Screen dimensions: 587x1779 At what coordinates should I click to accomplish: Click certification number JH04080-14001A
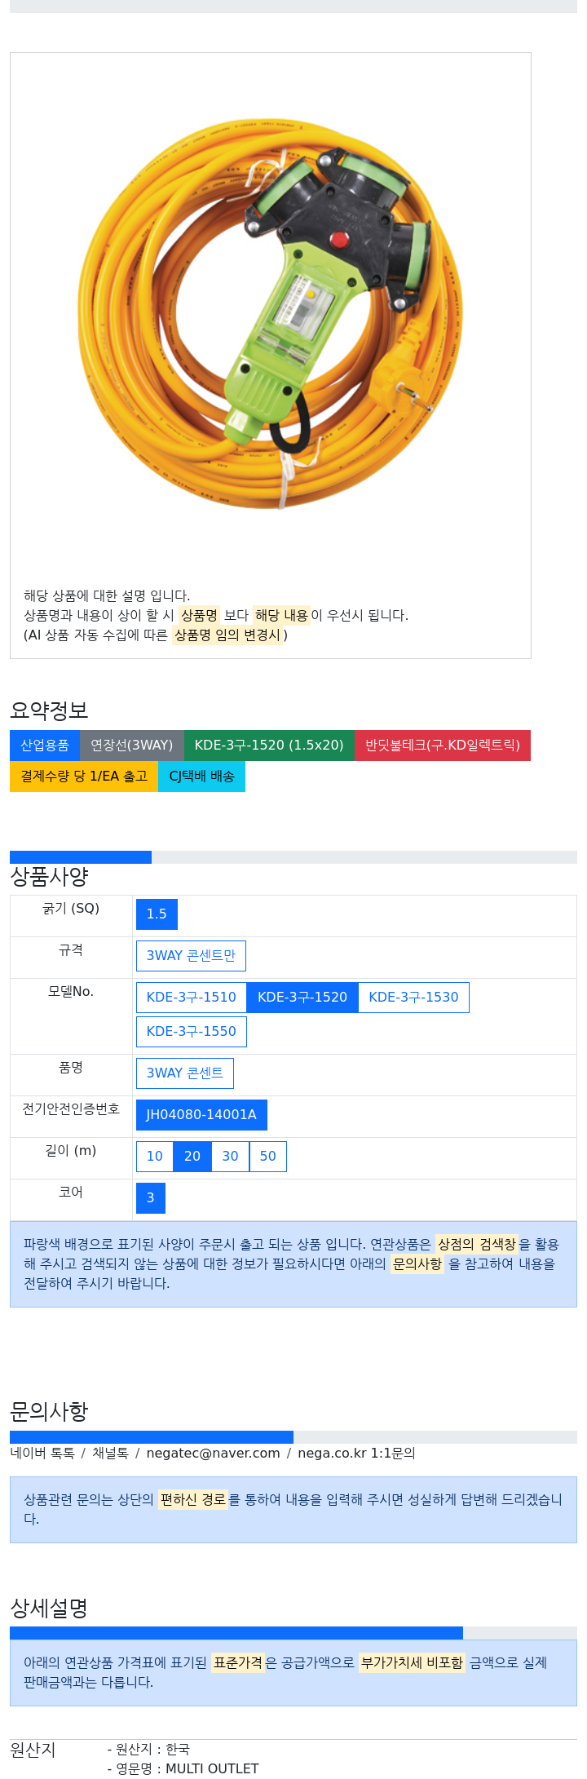click(201, 1115)
